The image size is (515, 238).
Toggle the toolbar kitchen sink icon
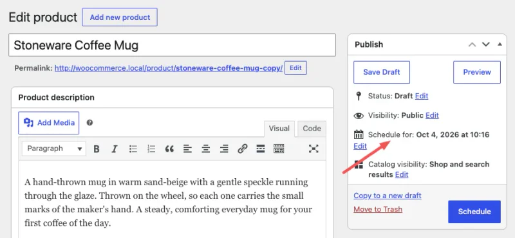click(x=279, y=149)
